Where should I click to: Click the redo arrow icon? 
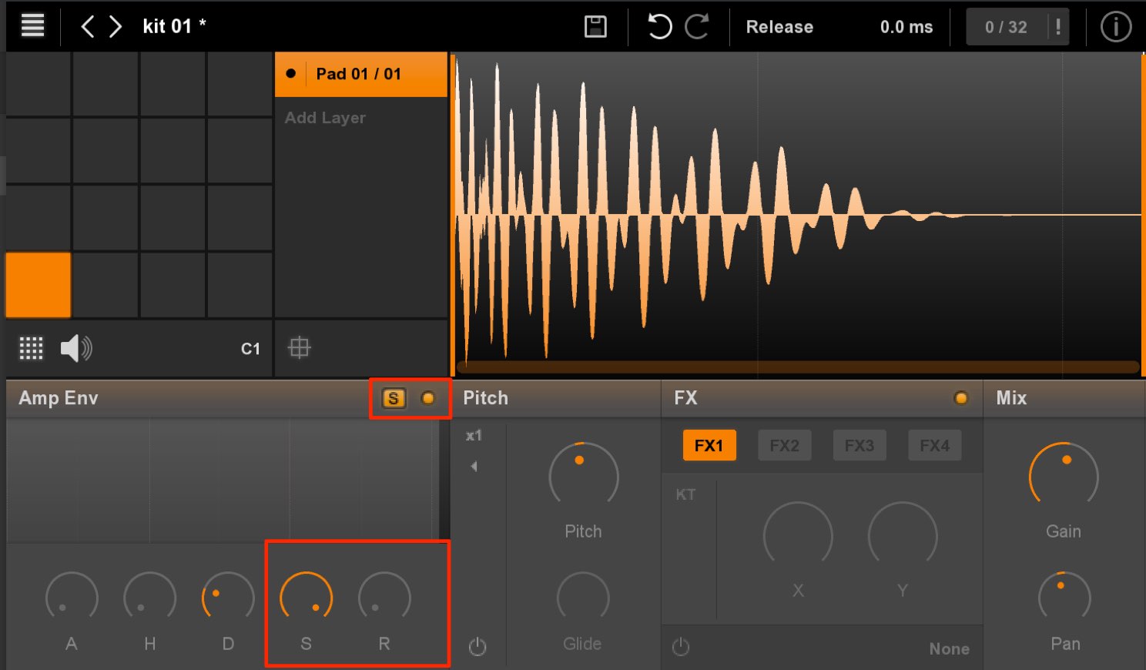(x=697, y=27)
